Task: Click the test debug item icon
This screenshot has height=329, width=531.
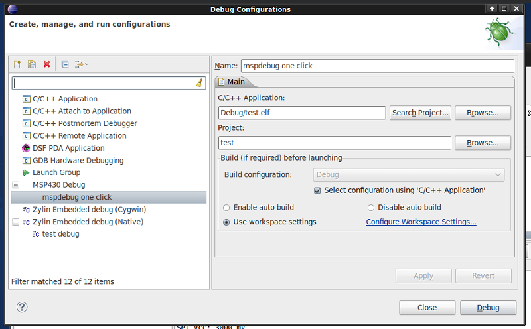Action: [36, 234]
